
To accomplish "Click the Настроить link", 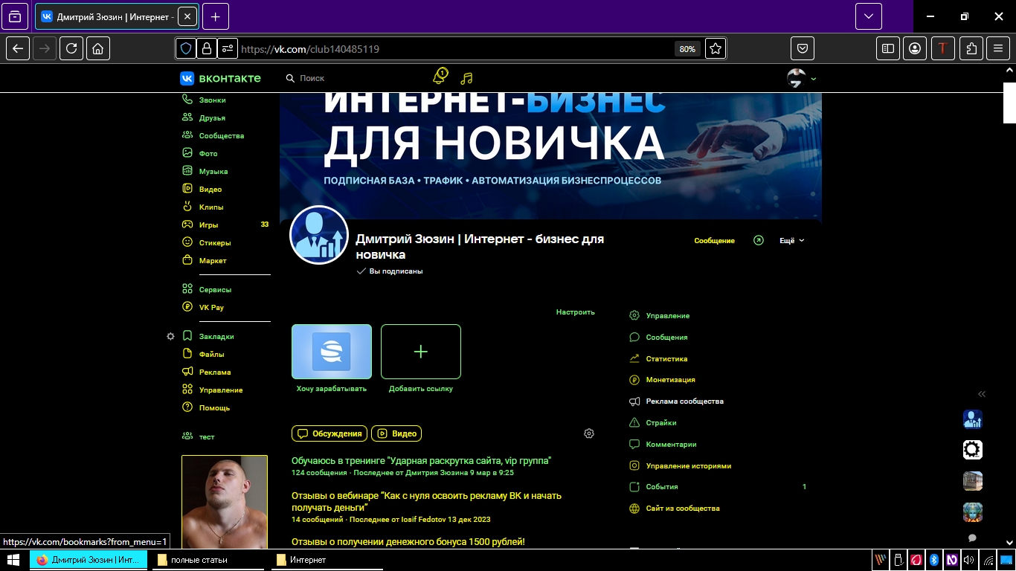I will 576,312.
